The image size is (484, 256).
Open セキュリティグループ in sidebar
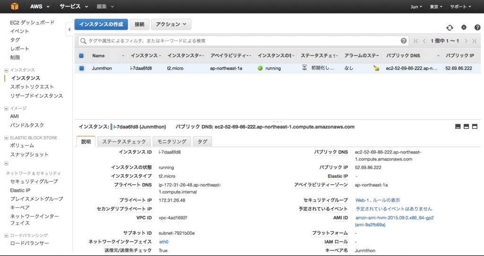pyautogui.click(x=34, y=181)
